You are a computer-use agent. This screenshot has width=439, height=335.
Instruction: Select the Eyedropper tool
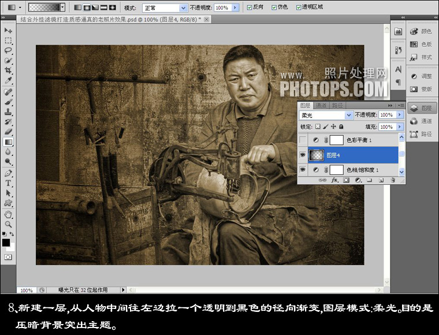(x=8, y=81)
